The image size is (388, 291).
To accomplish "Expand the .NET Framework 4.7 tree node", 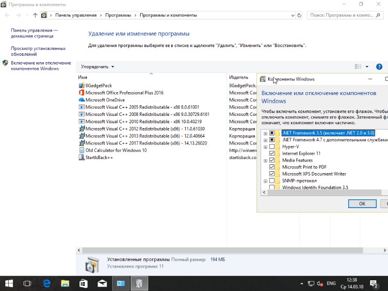I will 265,140.
